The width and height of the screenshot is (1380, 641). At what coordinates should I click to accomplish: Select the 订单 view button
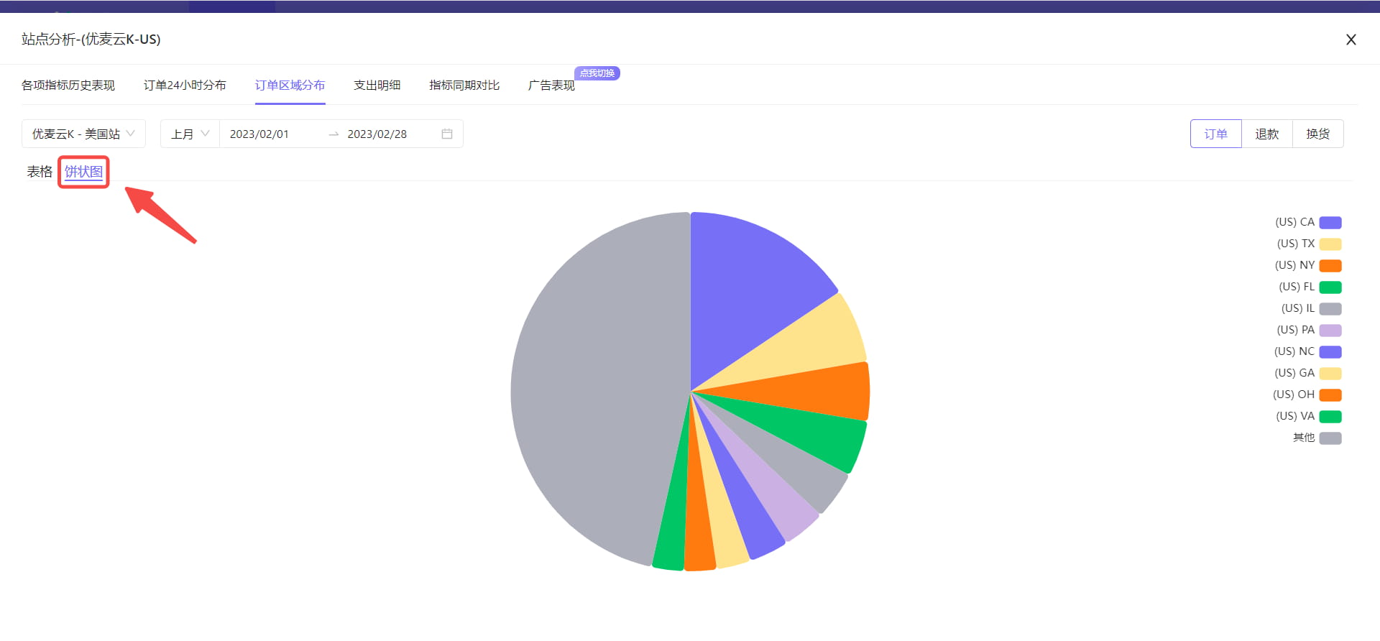tap(1216, 134)
